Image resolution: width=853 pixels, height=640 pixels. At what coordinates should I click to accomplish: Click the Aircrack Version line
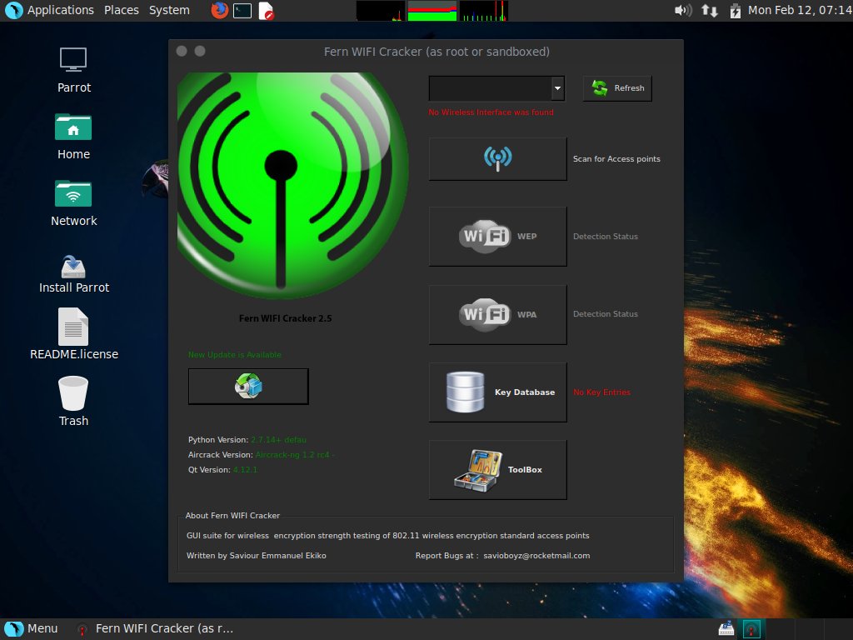coord(261,455)
